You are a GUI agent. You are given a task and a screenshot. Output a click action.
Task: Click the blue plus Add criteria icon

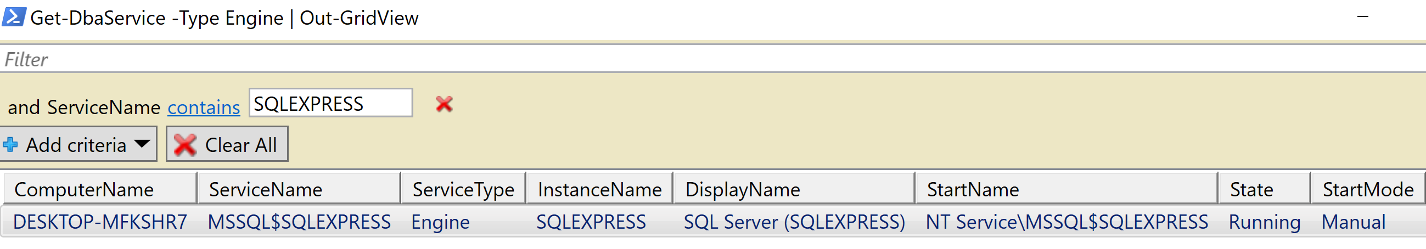tap(10, 145)
